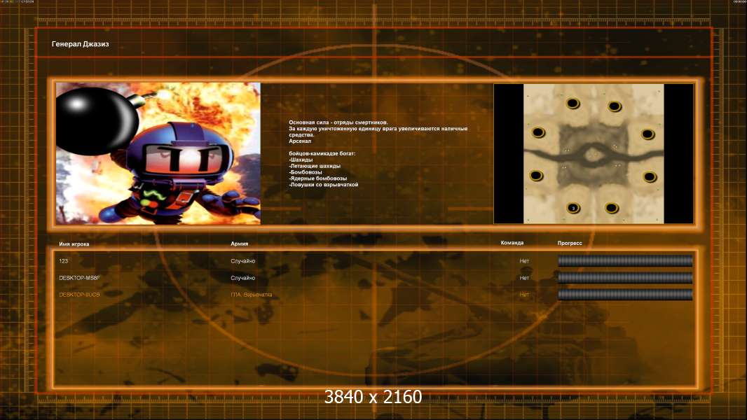Click the '-Летающие шахиды' list entry
The height and width of the screenshot is (420, 747).
(x=315, y=166)
